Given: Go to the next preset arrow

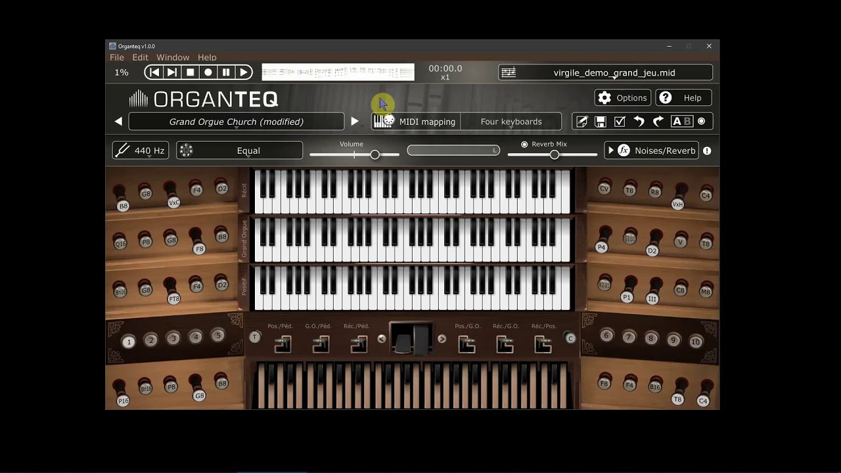Looking at the screenshot, I should (x=355, y=122).
